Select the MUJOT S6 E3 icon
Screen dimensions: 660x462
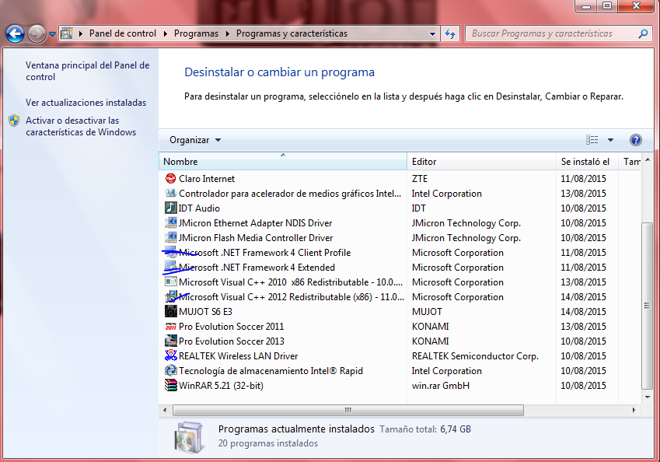[171, 312]
